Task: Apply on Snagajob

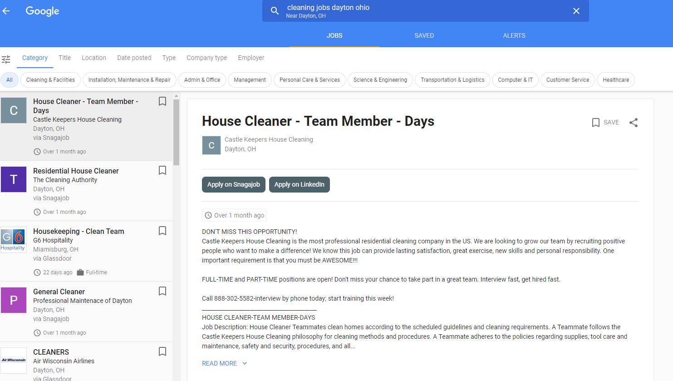Action: click(x=234, y=184)
